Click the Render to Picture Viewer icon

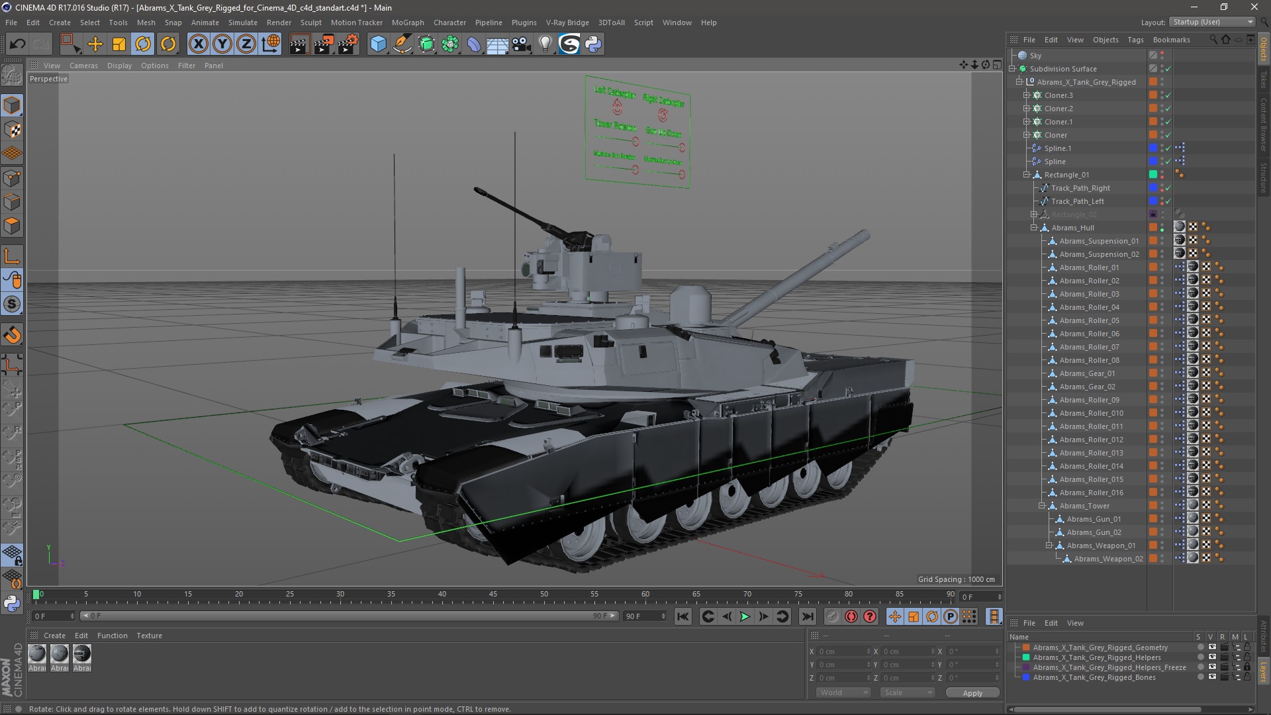[x=323, y=44]
